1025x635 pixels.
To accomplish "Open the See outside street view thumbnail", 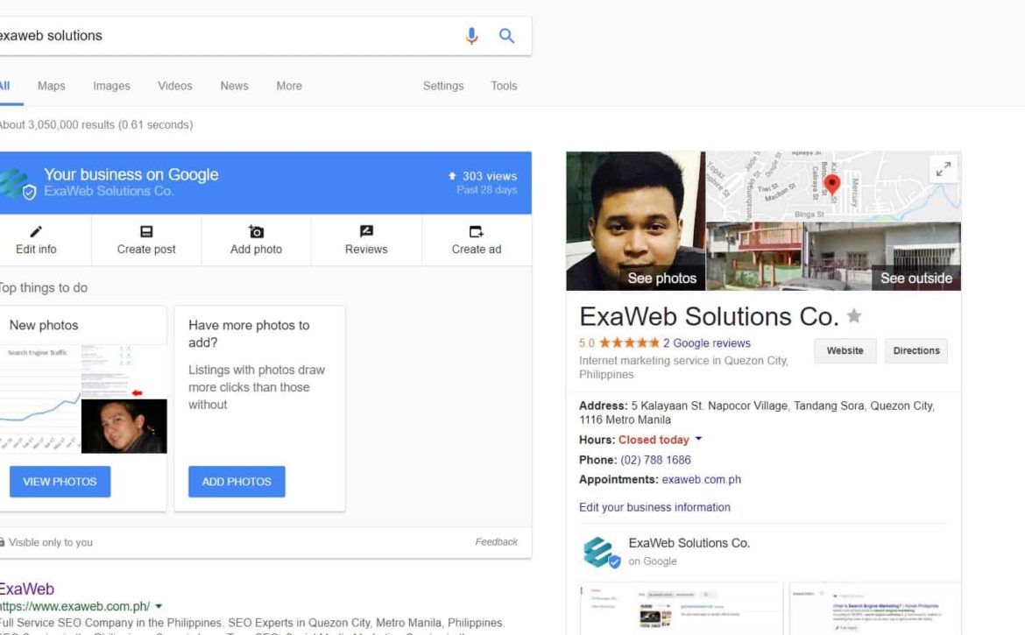I will click(x=833, y=256).
